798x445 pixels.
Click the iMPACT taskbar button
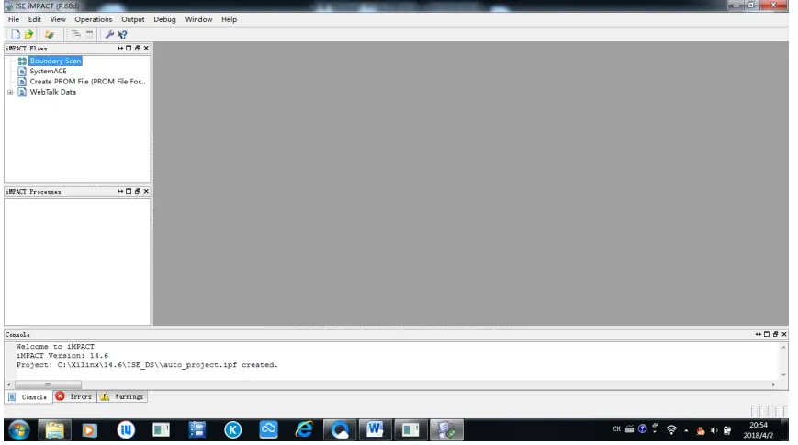pyautogui.click(x=446, y=430)
